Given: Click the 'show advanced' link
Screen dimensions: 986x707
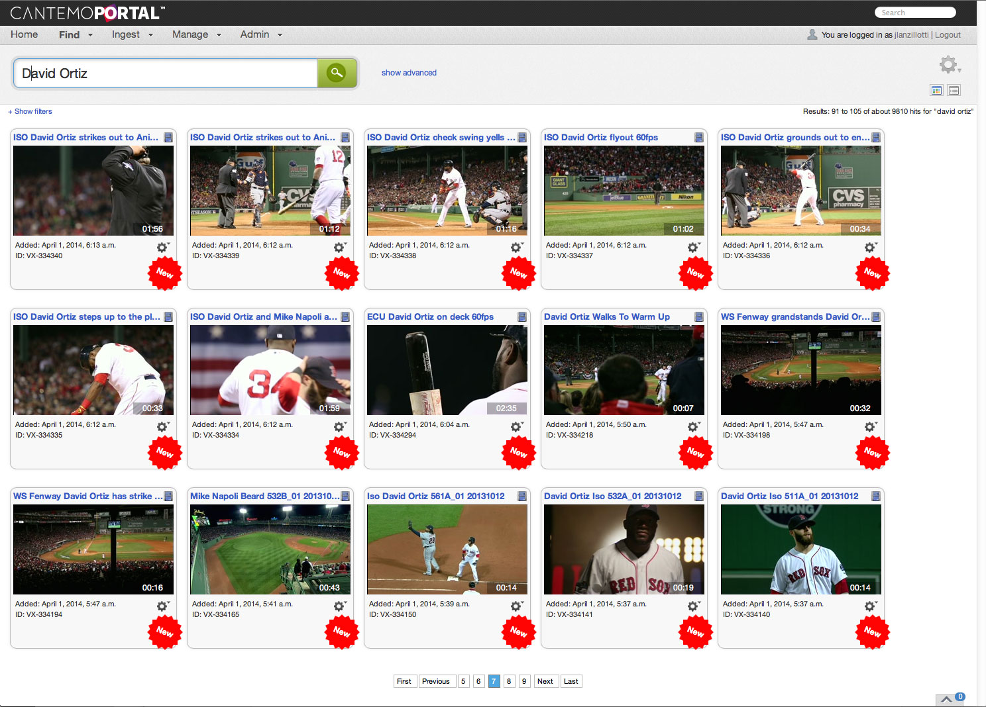Looking at the screenshot, I should click(409, 73).
